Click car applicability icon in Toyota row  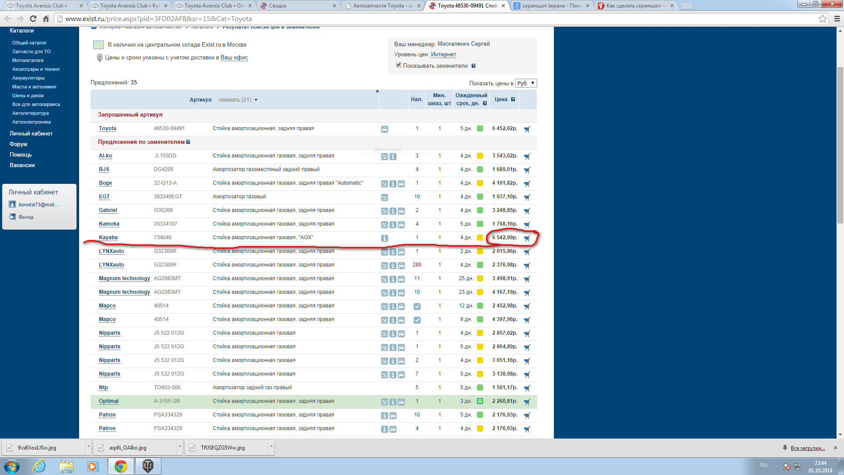(x=385, y=129)
